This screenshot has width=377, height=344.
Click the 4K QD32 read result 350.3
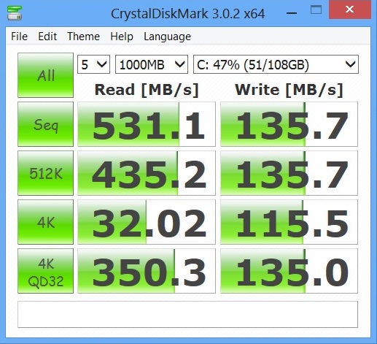tap(147, 271)
